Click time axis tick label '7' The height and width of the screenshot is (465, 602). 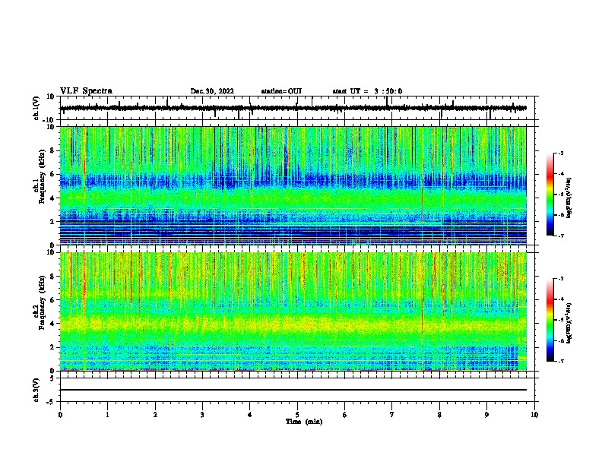pyautogui.click(x=392, y=415)
